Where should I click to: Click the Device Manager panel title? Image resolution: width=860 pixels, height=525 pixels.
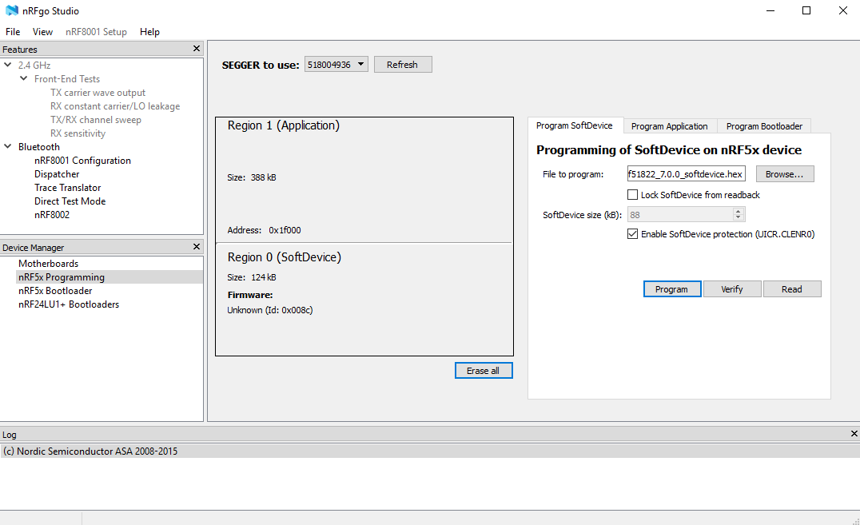34,248
